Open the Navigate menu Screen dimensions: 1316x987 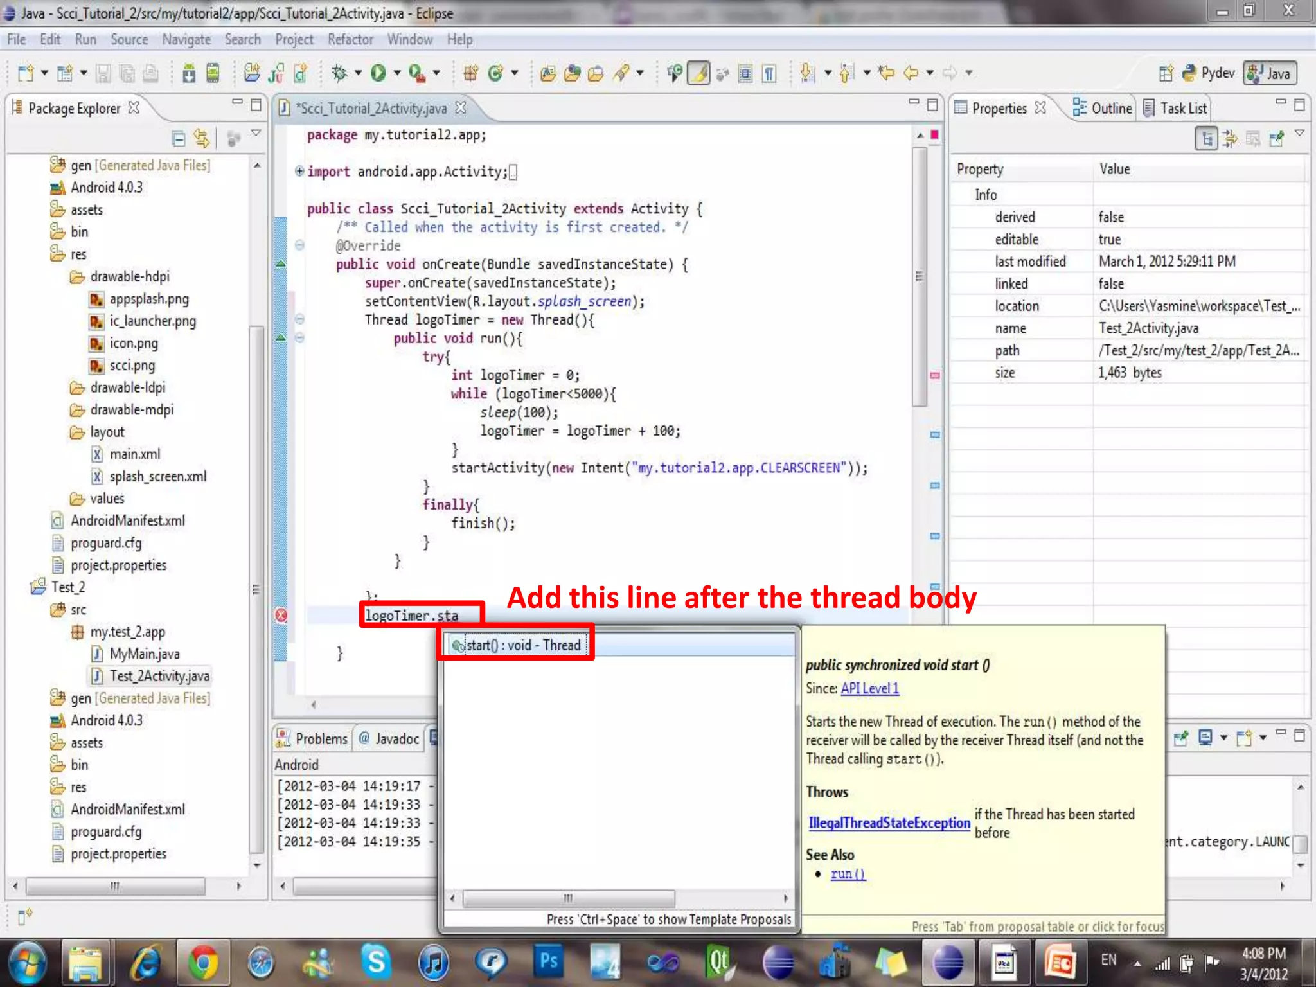tap(186, 39)
